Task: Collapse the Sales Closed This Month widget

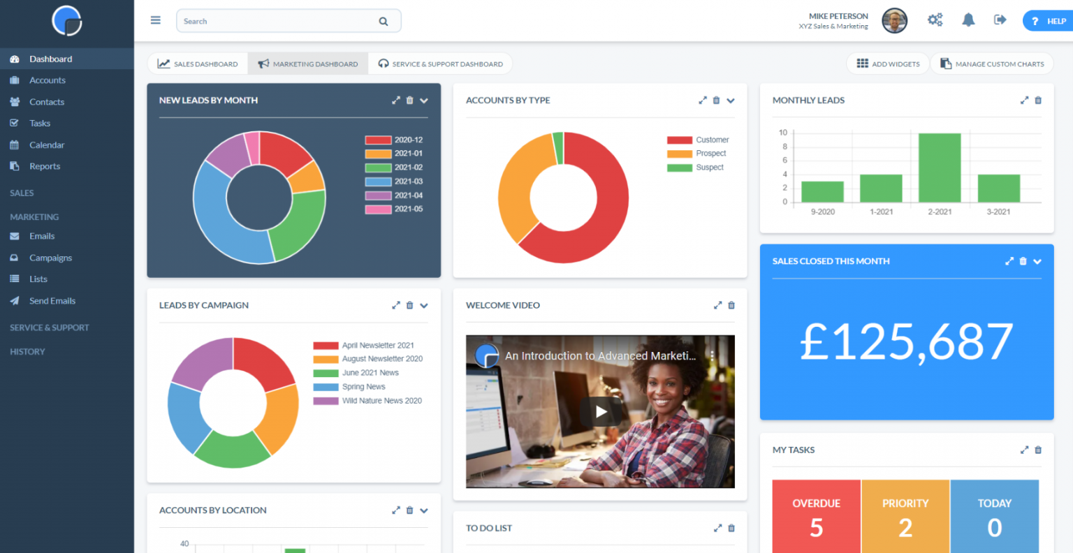Action: 1037,261
